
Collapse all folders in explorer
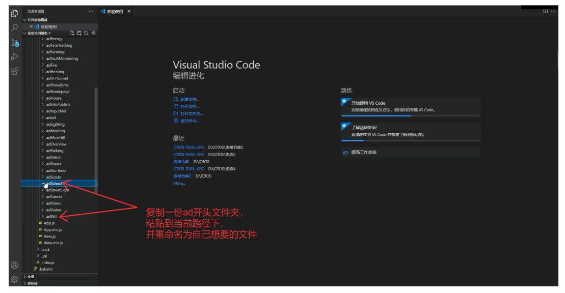pos(93,33)
